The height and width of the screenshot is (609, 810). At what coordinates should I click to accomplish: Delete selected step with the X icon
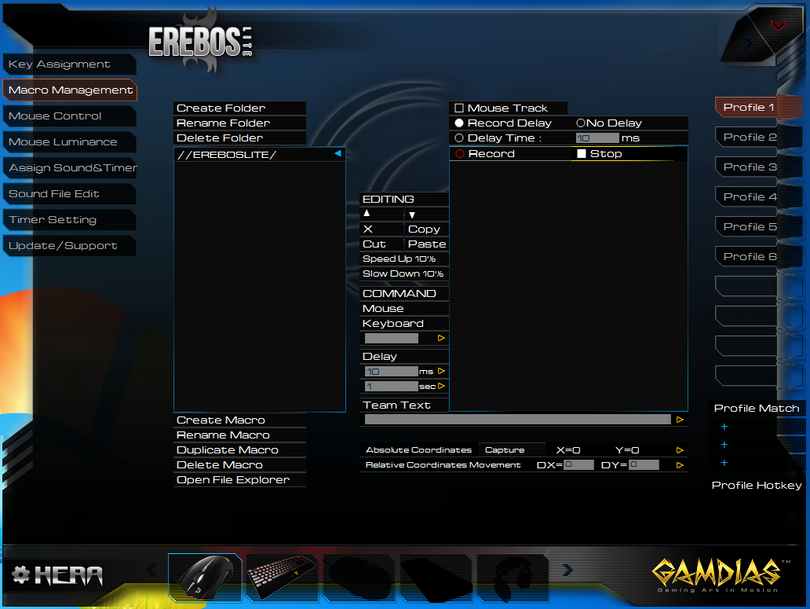point(366,229)
